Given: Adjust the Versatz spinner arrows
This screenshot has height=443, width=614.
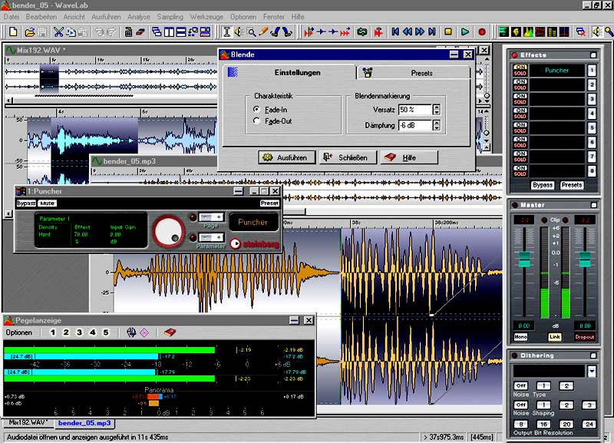Looking at the screenshot, I should (x=436, y=110).
